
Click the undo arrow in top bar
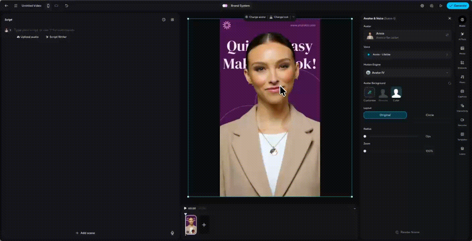[66, 6]
